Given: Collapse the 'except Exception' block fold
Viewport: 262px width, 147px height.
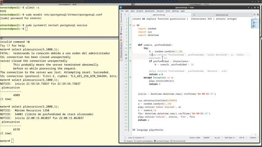Looking at the screenshot, I should pyautogui.click(x=130, y=78).
